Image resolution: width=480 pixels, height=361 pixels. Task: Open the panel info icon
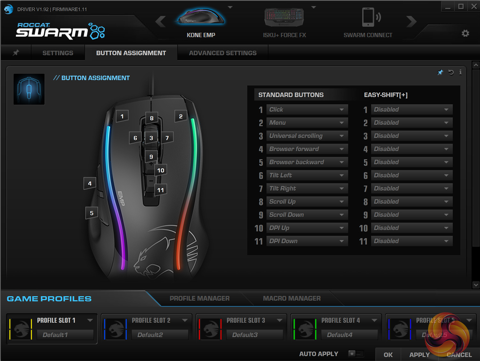coord(460,72)
